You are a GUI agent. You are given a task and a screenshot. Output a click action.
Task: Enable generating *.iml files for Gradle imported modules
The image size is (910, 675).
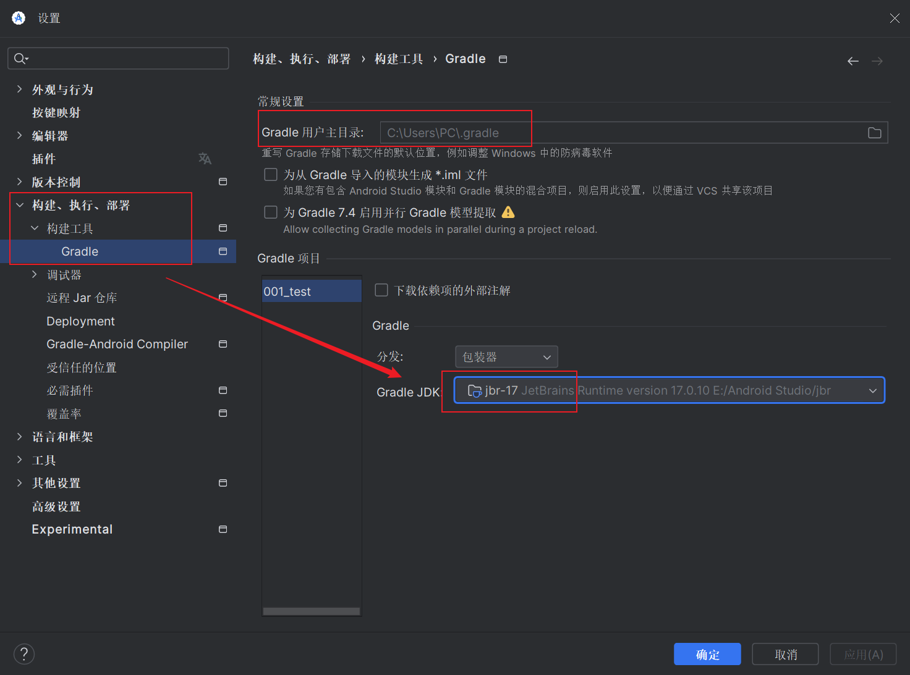click(270, 174)
